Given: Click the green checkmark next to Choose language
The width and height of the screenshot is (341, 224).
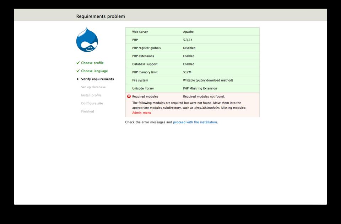Looking at the screenshot, I should [x=78, y=71].
